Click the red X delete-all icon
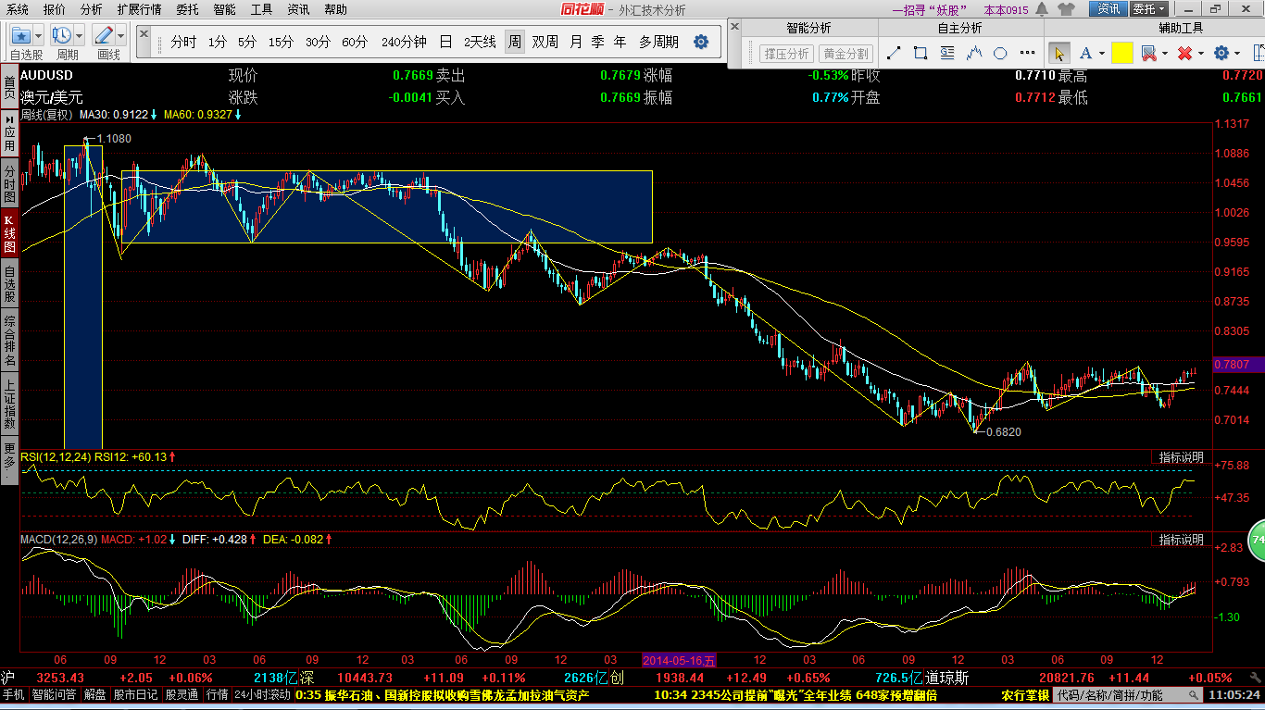 (x=1184, y=53)
